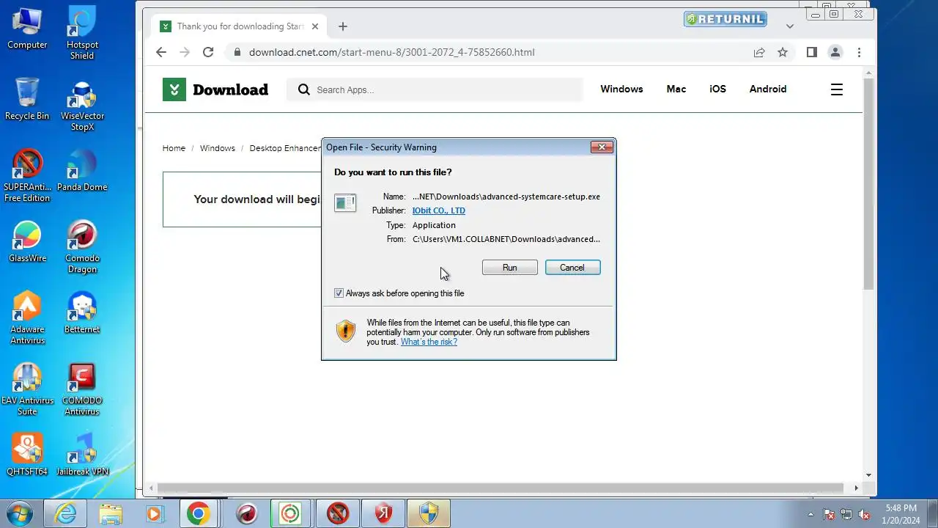Screen dimensions: 938x528
Task: Go to the Windows category
Action: (621, 89)
